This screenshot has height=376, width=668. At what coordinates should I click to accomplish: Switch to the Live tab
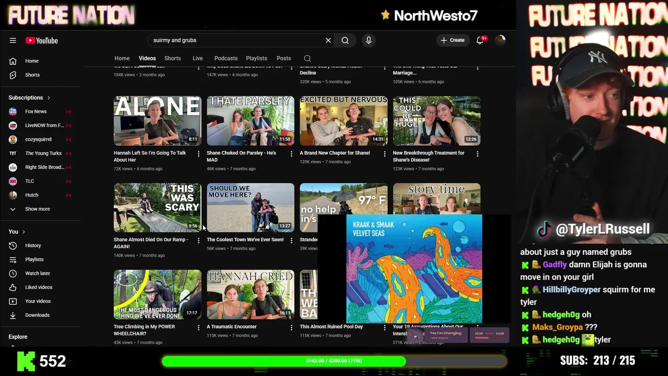point(198,58)
